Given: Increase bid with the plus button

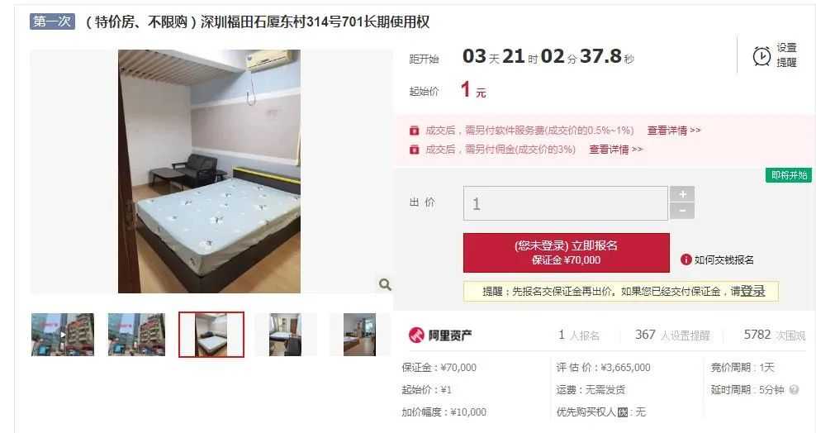Looking at the screenshot, I should (682, 194).
